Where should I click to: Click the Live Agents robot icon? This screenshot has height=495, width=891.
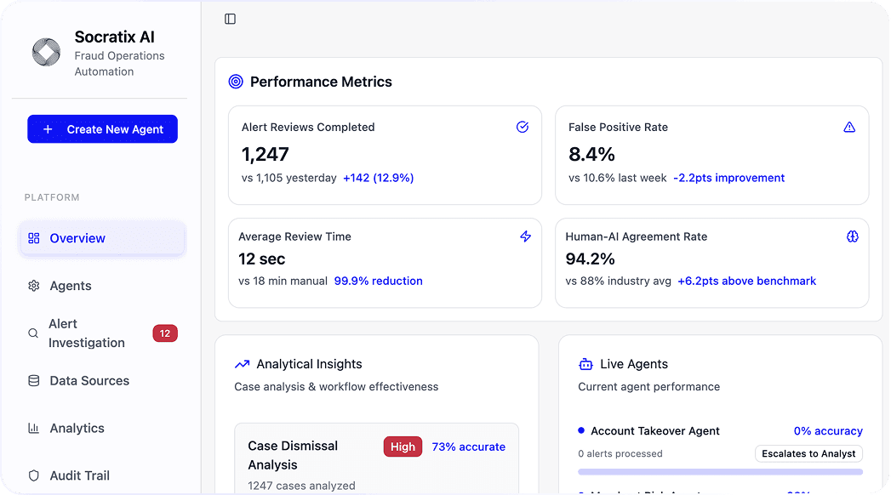pyautogui.click(x=585, y=364)
